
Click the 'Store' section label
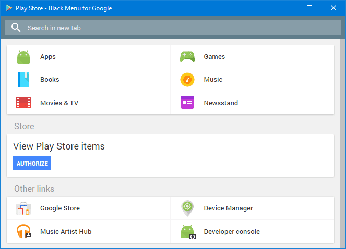pos(24,126)
